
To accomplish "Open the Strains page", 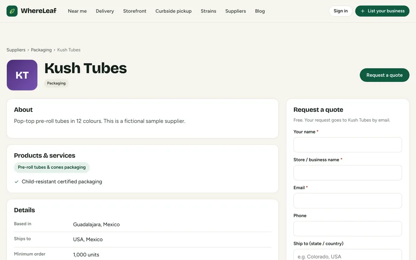I will coord(208,11).
